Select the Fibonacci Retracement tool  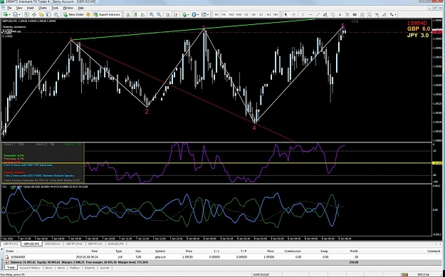333,14
